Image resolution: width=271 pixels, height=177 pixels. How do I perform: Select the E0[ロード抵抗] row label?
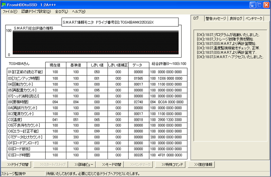19,149
